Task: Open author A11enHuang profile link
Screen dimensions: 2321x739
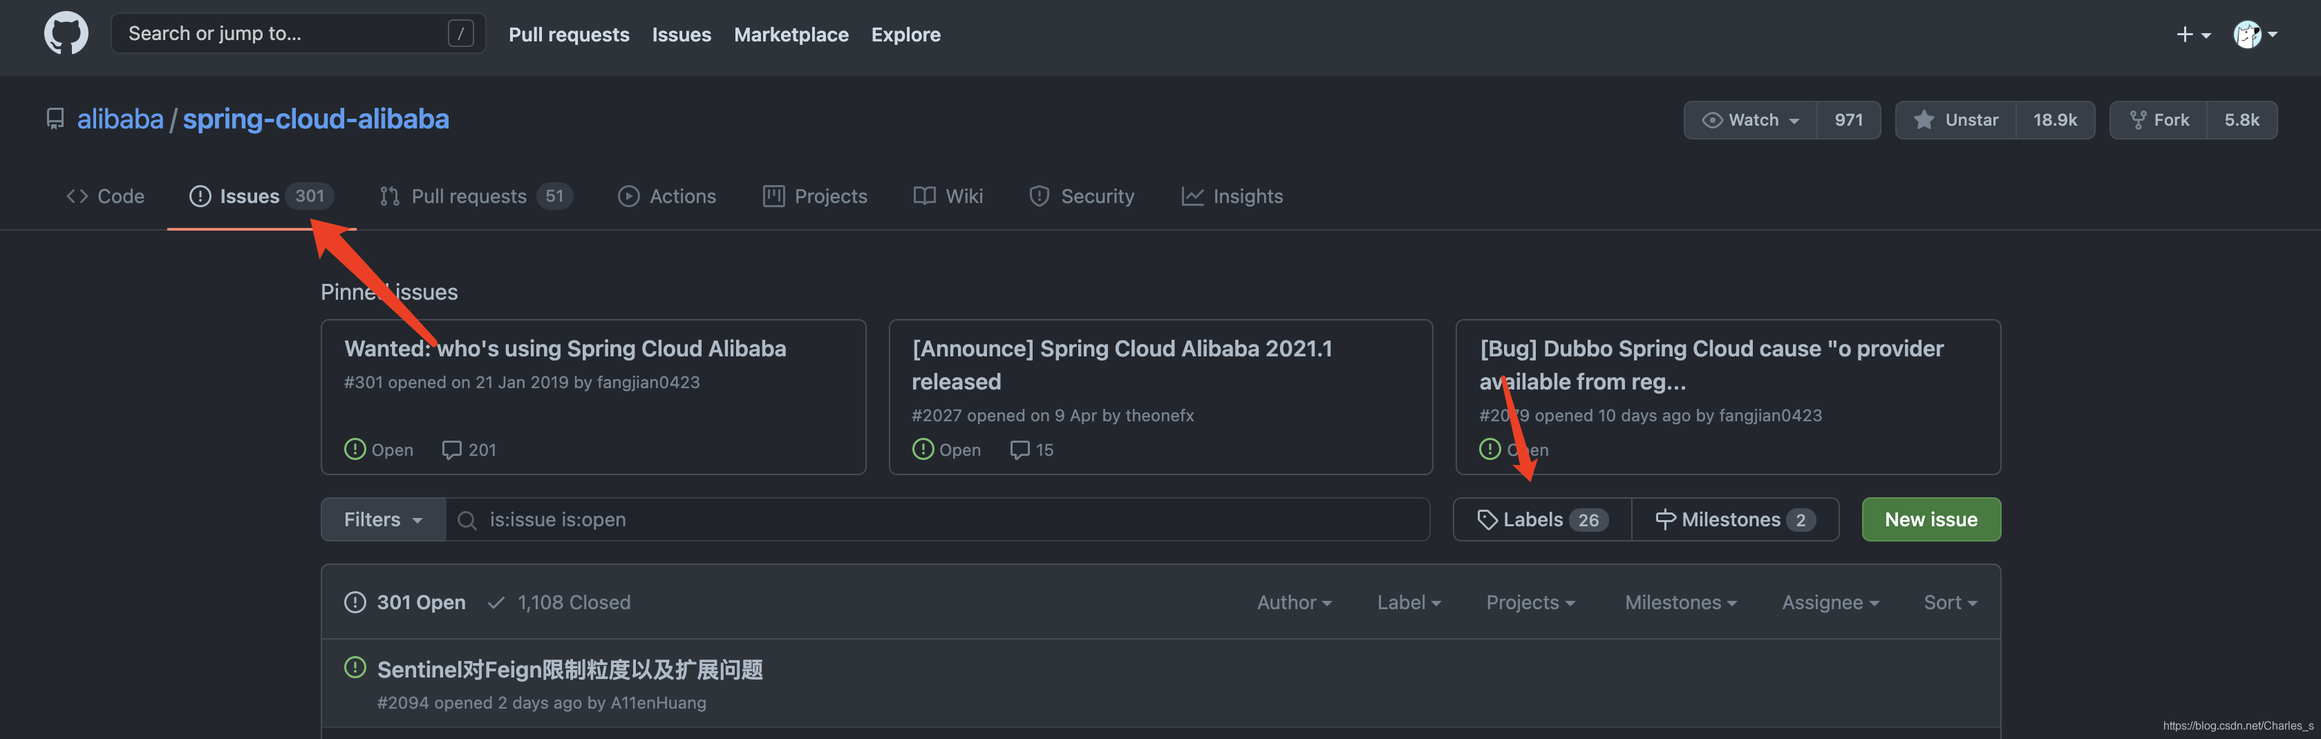Action: (659, 702)
